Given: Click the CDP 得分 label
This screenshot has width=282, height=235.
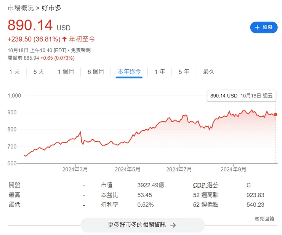Looking at the screenshot, I should 205,185.
